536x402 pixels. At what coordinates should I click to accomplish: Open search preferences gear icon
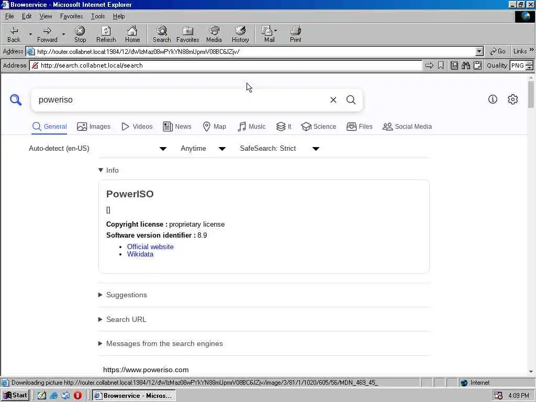(513, 99)
